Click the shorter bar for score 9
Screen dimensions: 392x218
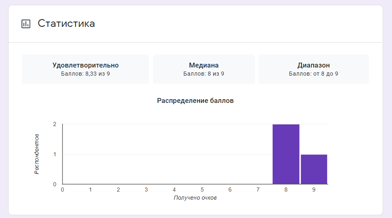314,169
